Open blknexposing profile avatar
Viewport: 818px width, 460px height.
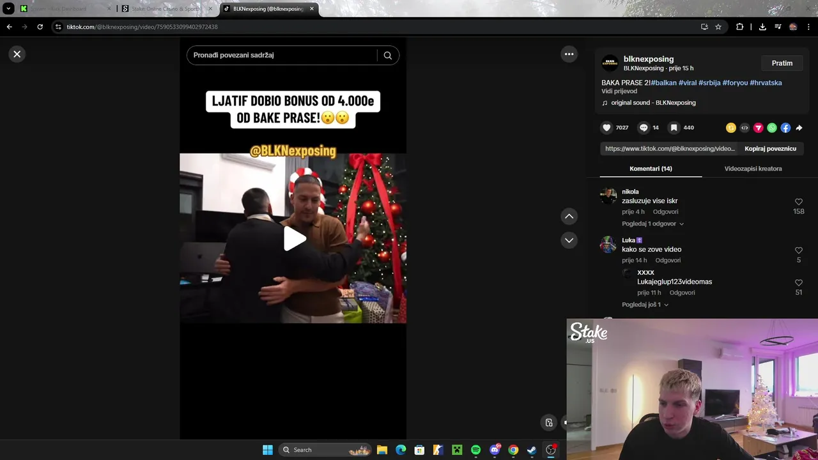point(610,63)
